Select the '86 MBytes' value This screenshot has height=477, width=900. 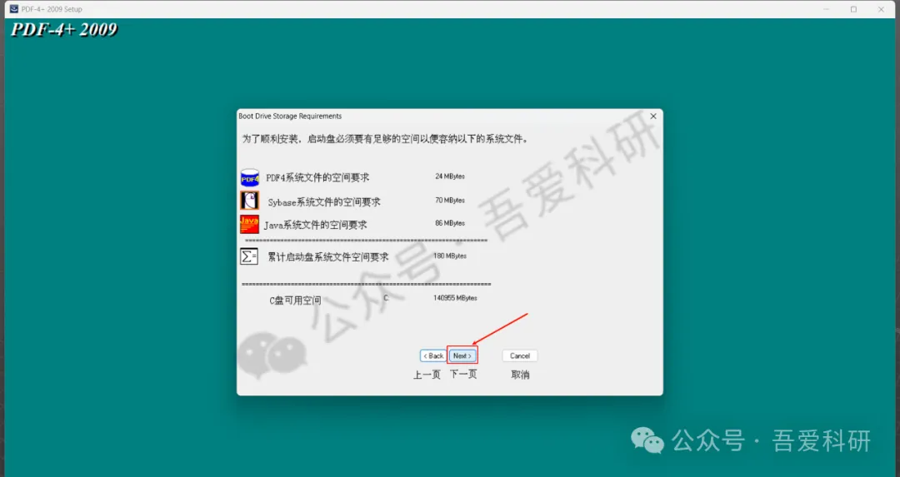(450, 223)
